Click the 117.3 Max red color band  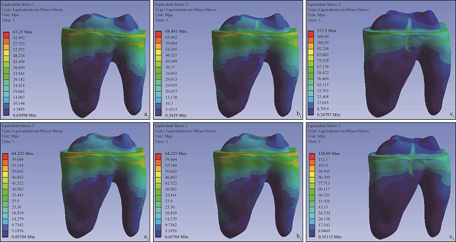311,34
